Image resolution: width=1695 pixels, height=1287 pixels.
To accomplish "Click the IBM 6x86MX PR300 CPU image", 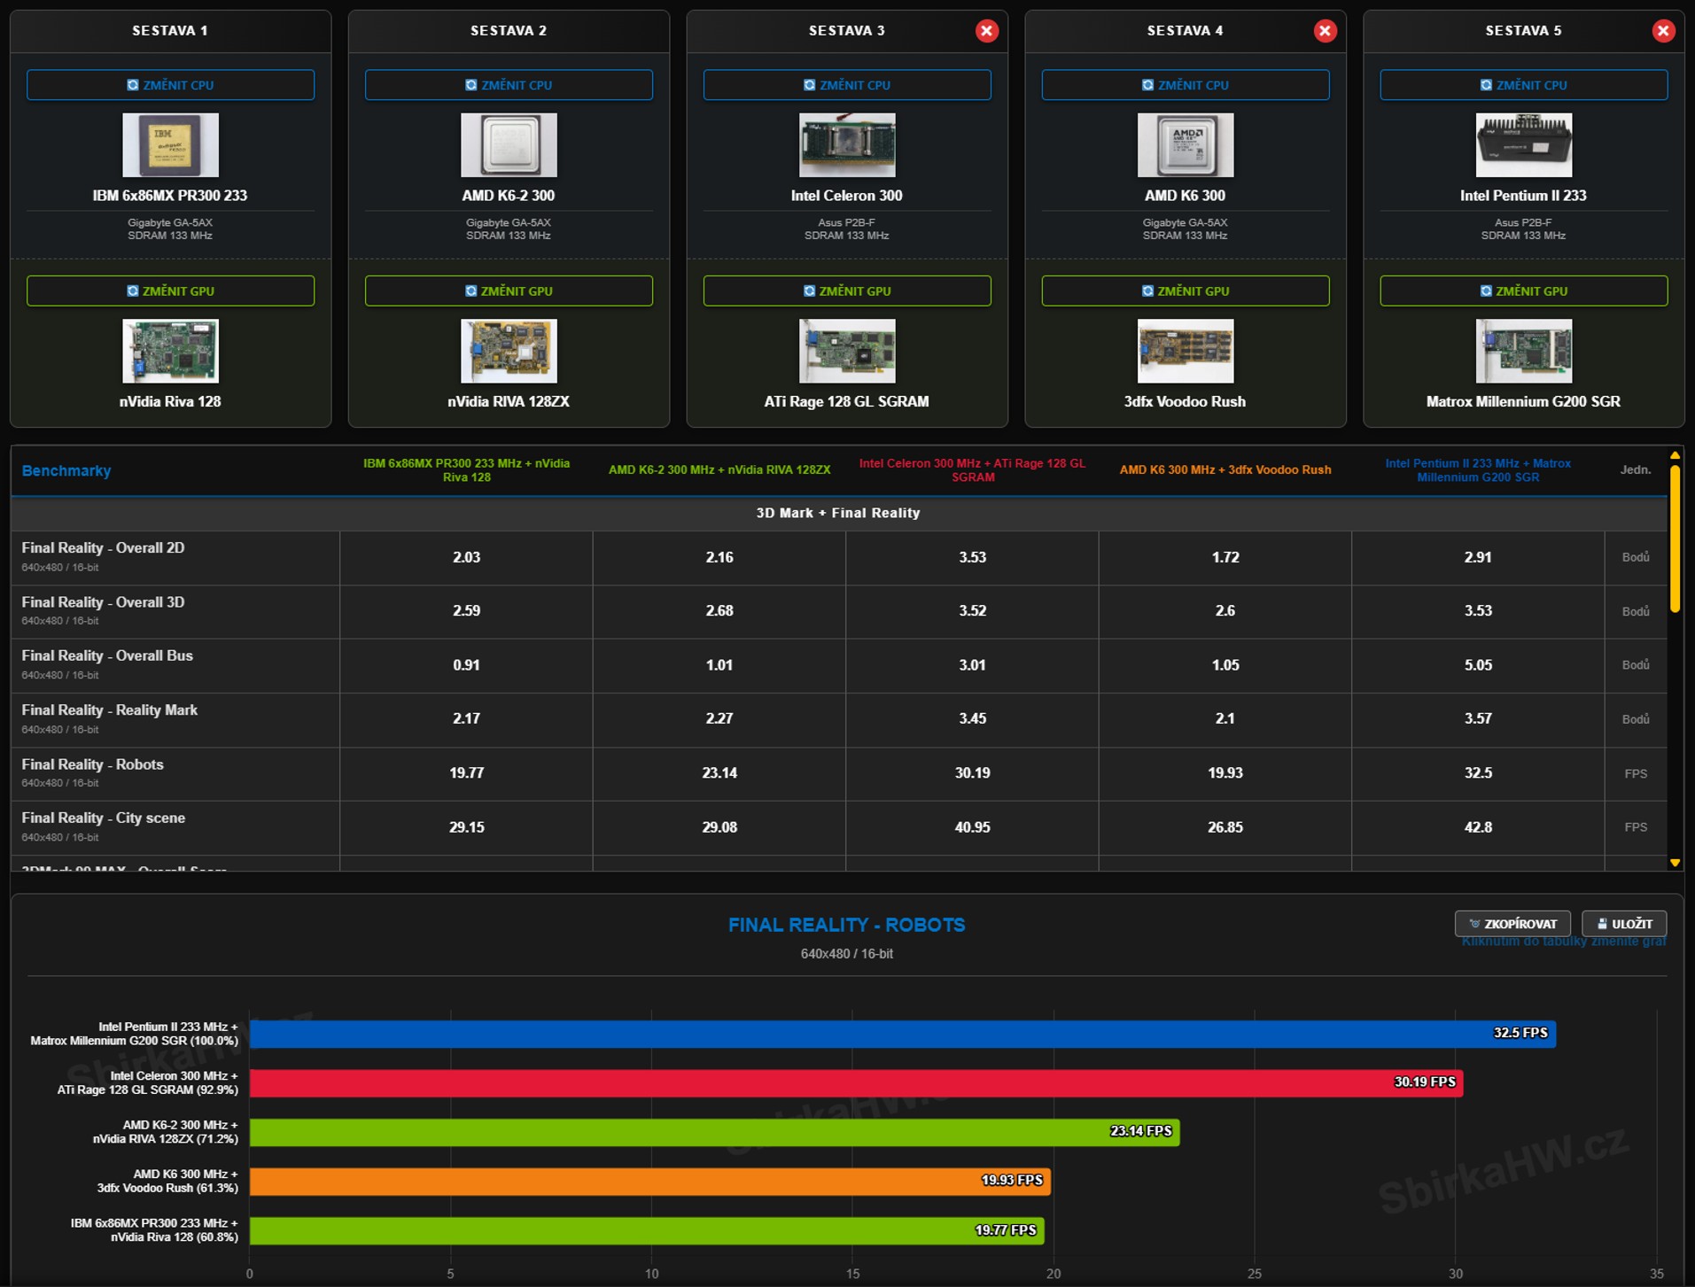I will pyautogui.click(x=170, y=145).
